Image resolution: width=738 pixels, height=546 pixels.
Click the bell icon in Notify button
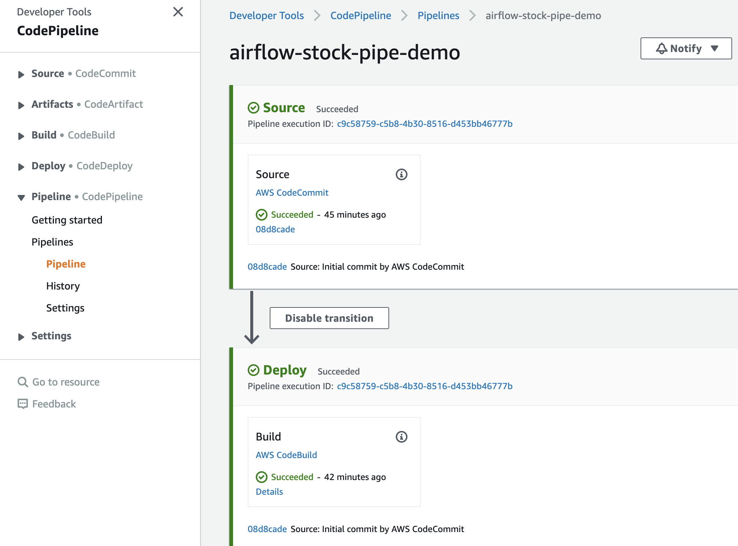pyautogui.click(x=661, y=48)
